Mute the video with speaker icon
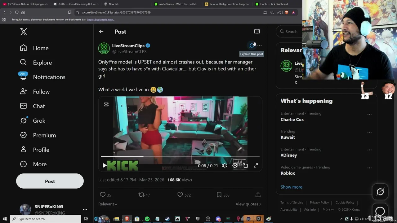The width and height of the screenshot is (397, 223). [x=225, y=165]
